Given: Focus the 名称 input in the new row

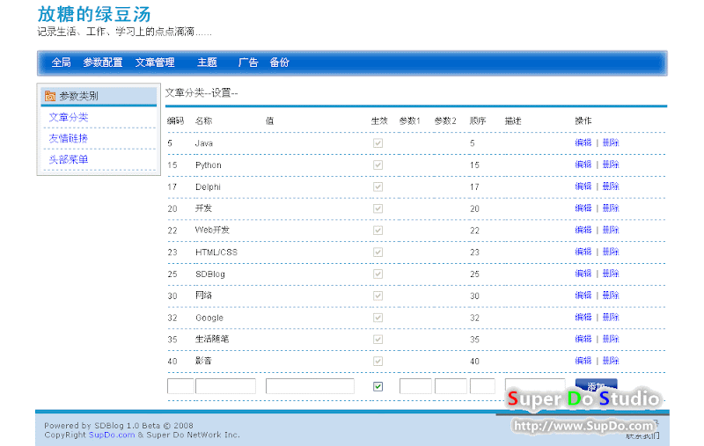Looking at the screenshot, I should pyautogui.click(x=226, y=386).
